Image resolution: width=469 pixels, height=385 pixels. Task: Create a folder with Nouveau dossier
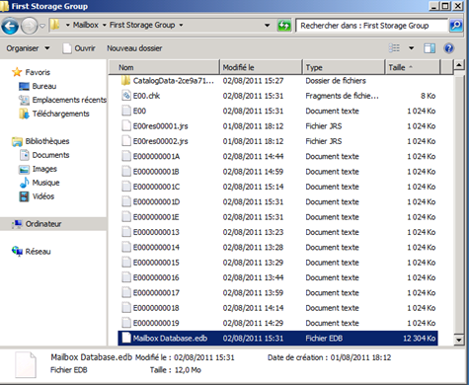(134, 48)
